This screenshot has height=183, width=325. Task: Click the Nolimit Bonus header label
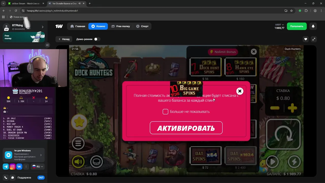[223, 52]
